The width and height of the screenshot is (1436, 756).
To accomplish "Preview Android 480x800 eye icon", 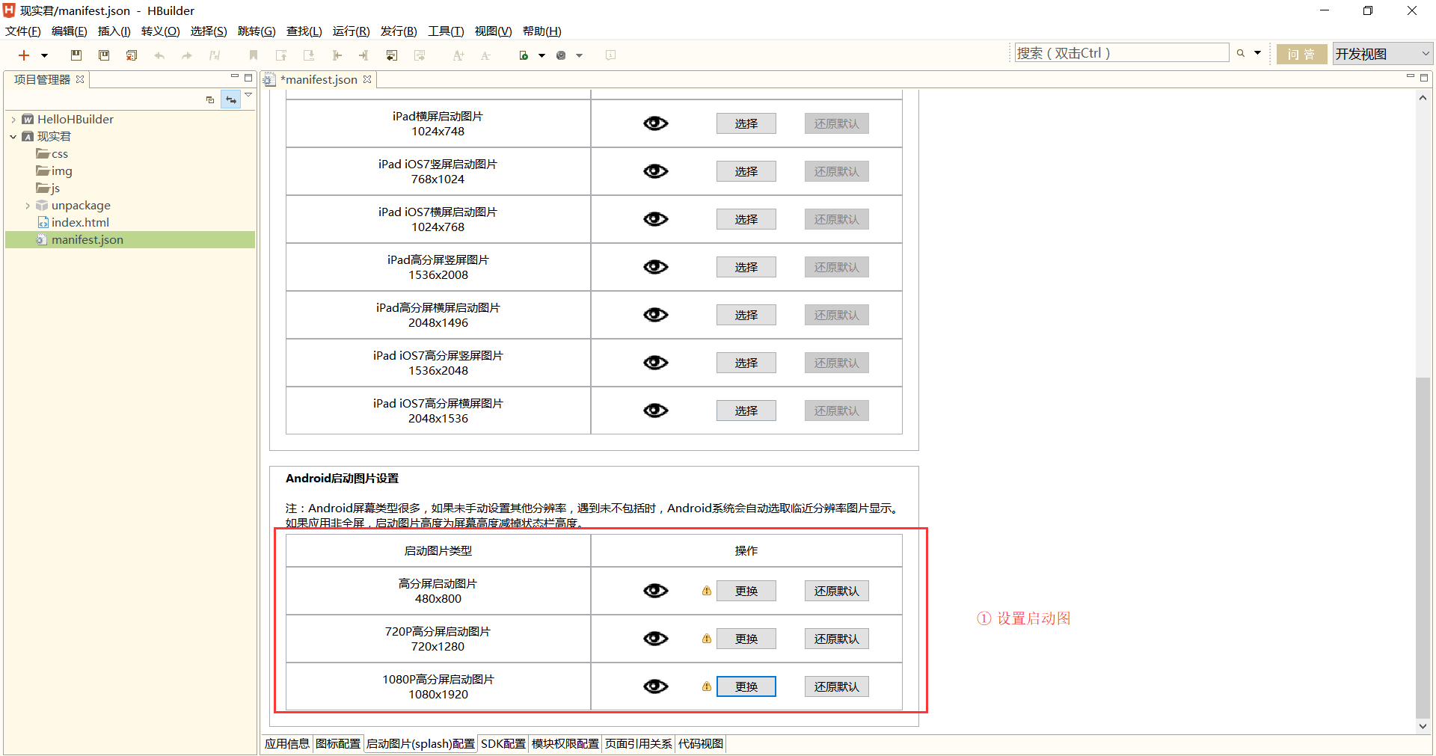I will 656,591.
